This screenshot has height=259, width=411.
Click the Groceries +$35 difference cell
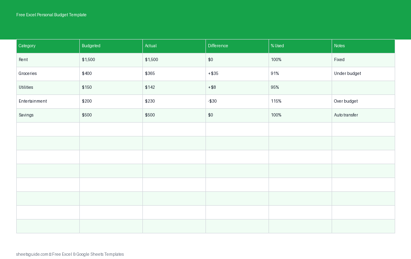237,74
